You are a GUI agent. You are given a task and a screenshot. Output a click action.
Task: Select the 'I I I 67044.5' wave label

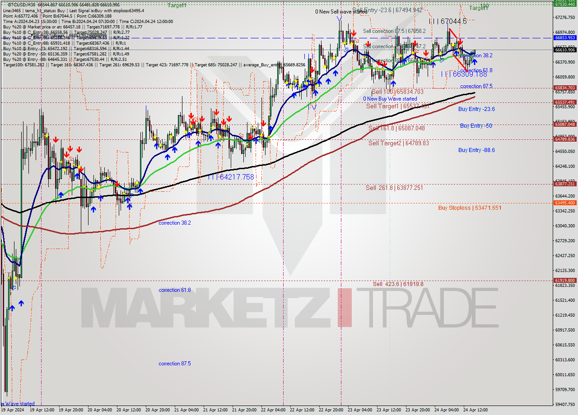(447, 21)
